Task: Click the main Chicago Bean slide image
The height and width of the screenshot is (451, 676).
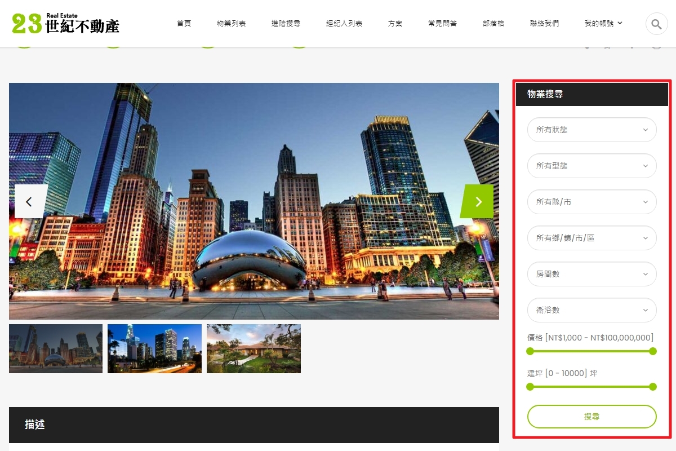Action: 254,201
